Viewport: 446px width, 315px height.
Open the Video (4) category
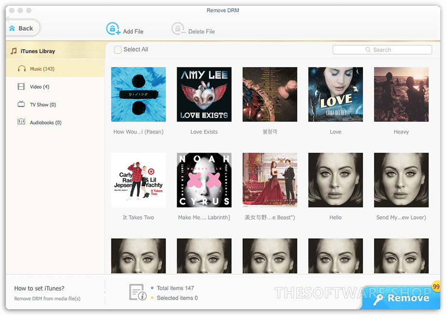pos(55,87)
